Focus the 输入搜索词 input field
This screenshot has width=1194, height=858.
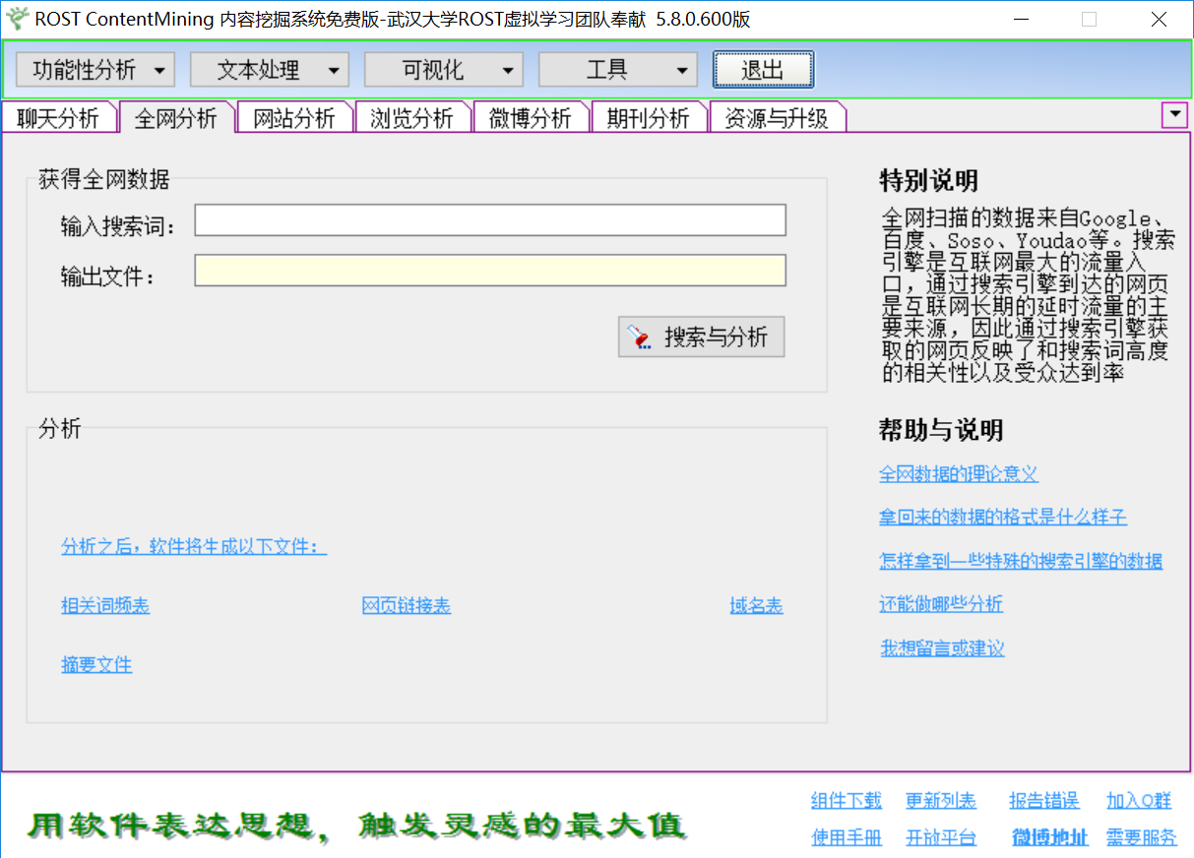click(x=490, y=220)
